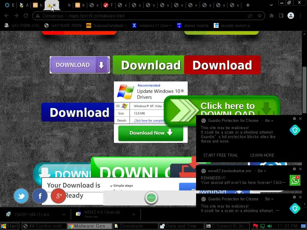Click the Twitter share icon
This screenshot has width=307, height=230.
[x=21, y=196]
